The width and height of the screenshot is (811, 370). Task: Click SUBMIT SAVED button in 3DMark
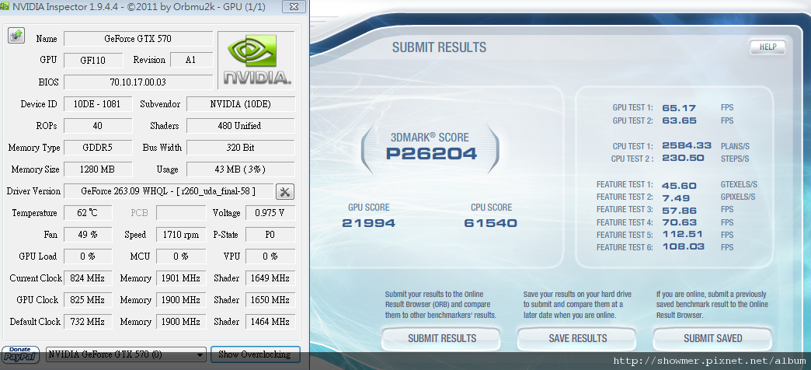[712, 338]
